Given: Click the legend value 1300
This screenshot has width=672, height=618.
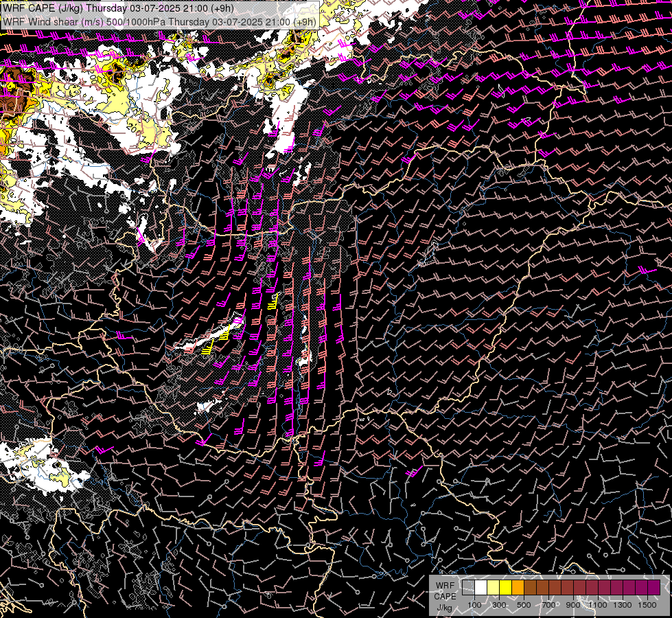Looking at the screenshot, I should coord(623,605).
